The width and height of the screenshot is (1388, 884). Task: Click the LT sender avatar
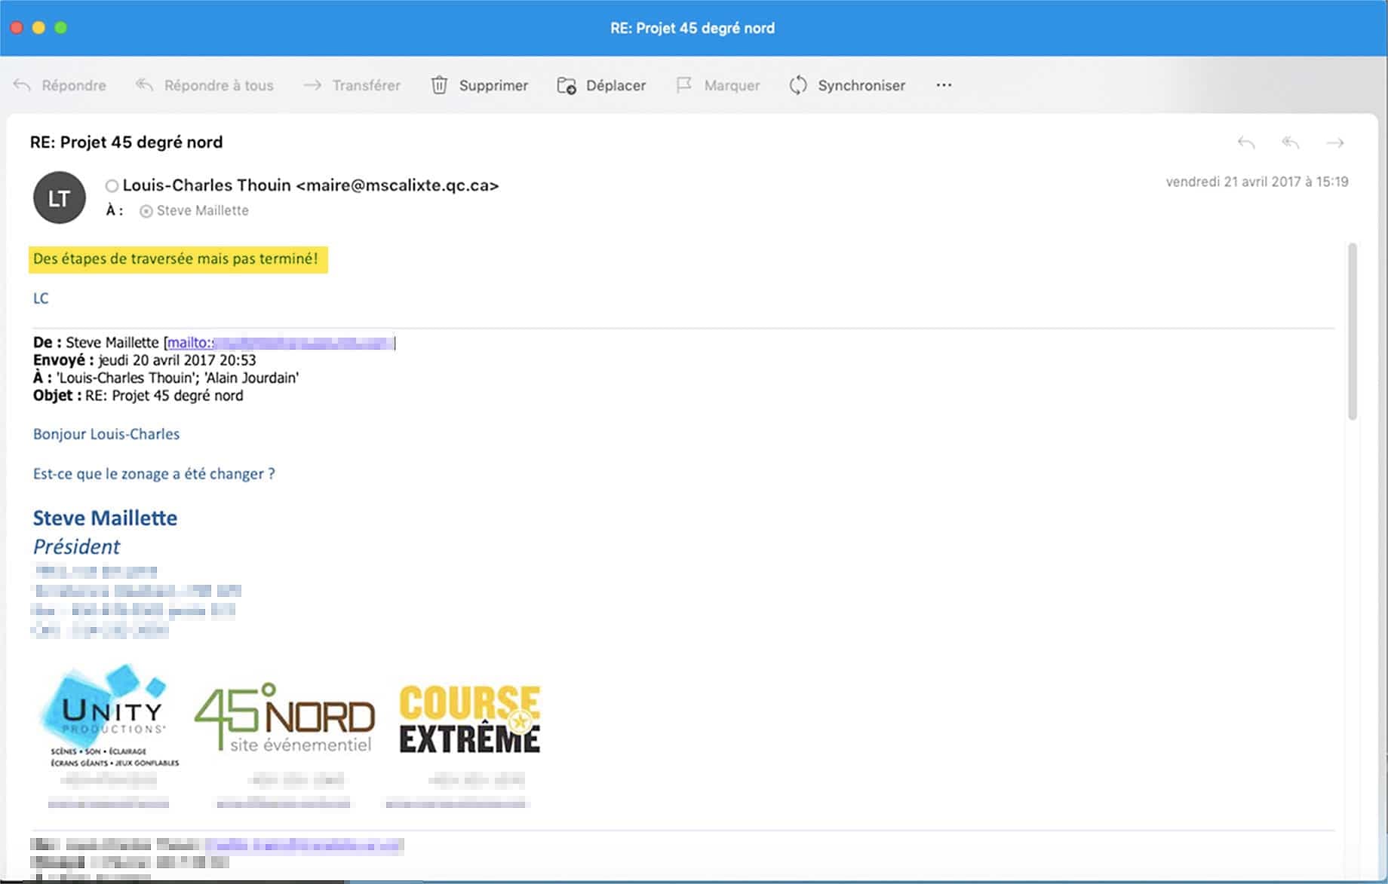(x=60, y=197)
